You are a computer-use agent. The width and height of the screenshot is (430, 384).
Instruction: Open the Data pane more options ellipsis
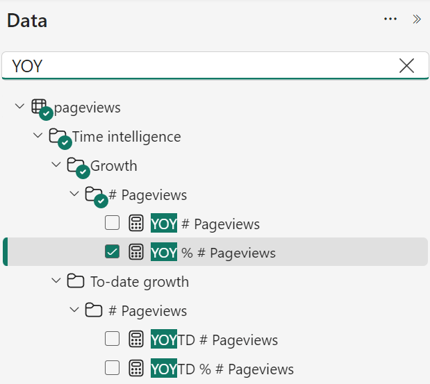(390, 19)
